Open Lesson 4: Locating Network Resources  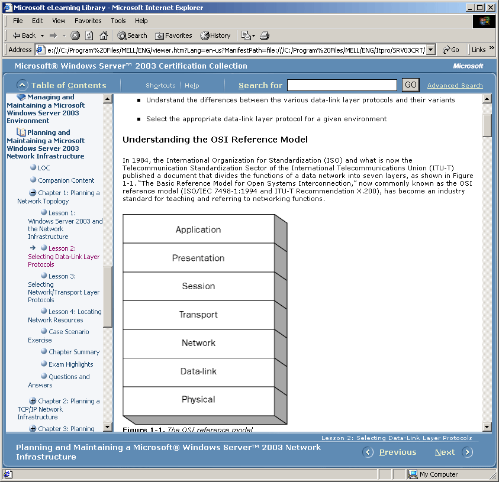65,316
